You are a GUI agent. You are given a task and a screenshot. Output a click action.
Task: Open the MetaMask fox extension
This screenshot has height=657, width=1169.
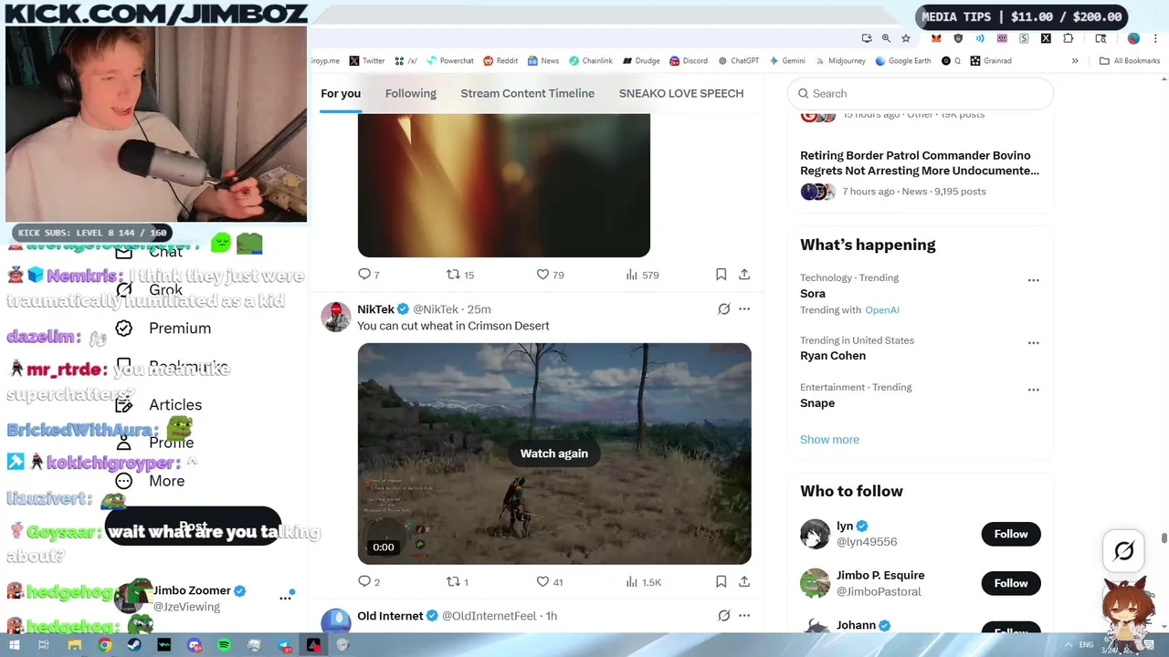click(x=936, y=38)
